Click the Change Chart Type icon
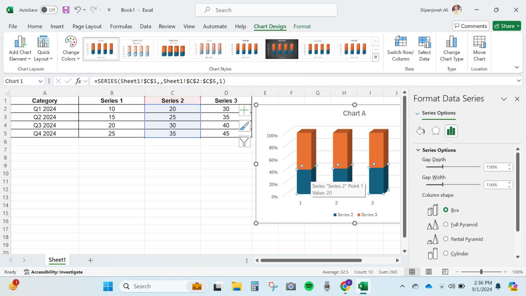526x296 pixels. [451, 48]
